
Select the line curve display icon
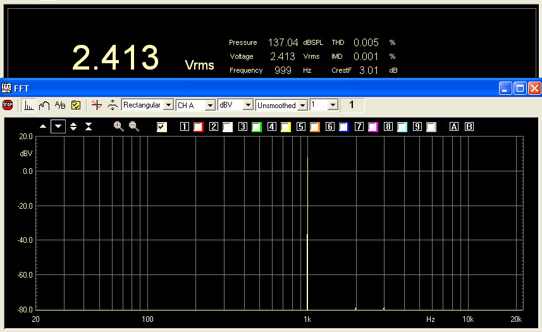(44, 105)
